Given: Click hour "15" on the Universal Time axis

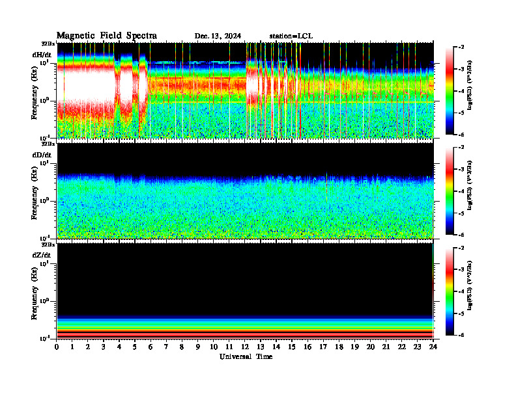Looking at the screenshot, I should point(292,347).
